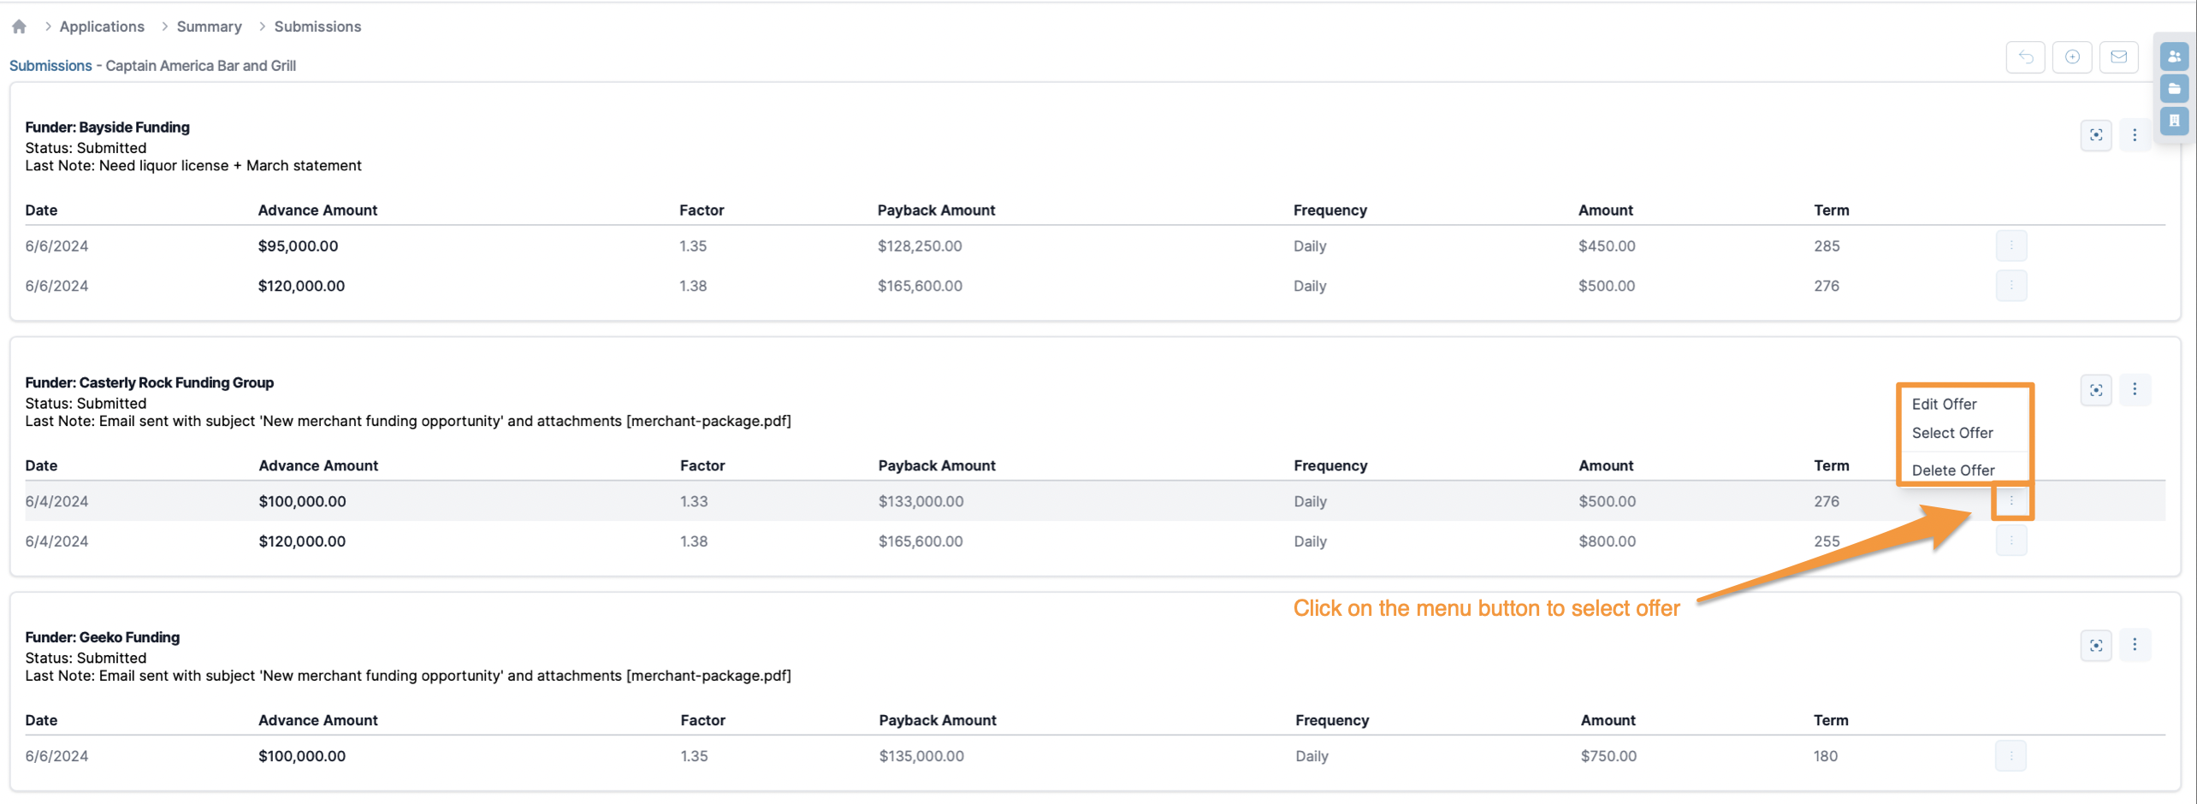This screenshot has width=2197, height=804.
Task: Choose Edit Offer from the context menu
Action: (1944, 405)
